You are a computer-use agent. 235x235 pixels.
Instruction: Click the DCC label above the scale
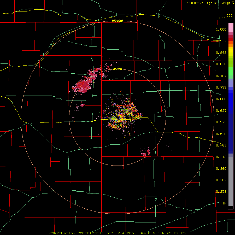point(230,16)
